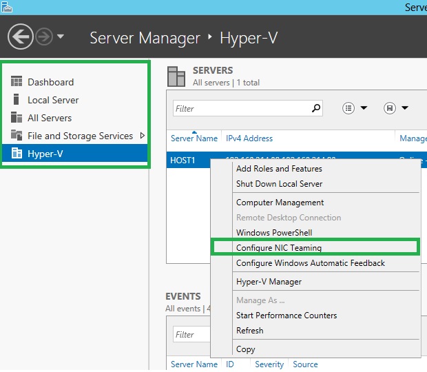Image resolution: width=427 pixels, height=372 pixels.
Task: Click the search magnifier in Servers filter
Action: click(x=316, y=108)
